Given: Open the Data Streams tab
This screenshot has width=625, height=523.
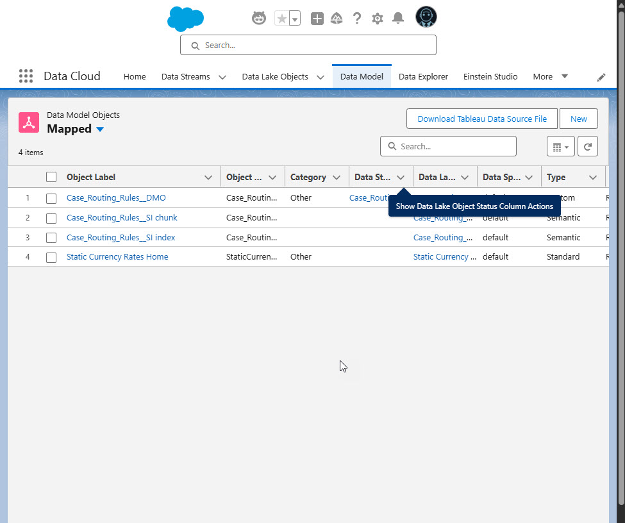Looking at the screenshot, I should click(186, 76).
